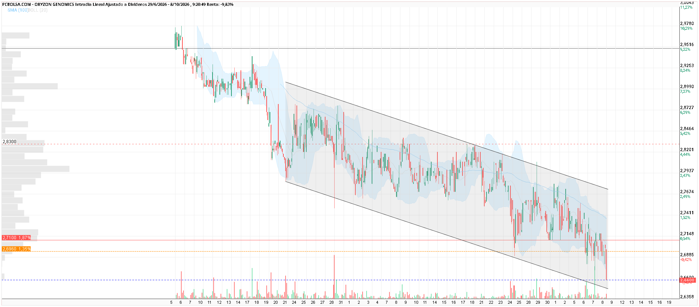Click the -0,42% negative percentage label

(x=686, y=260)
